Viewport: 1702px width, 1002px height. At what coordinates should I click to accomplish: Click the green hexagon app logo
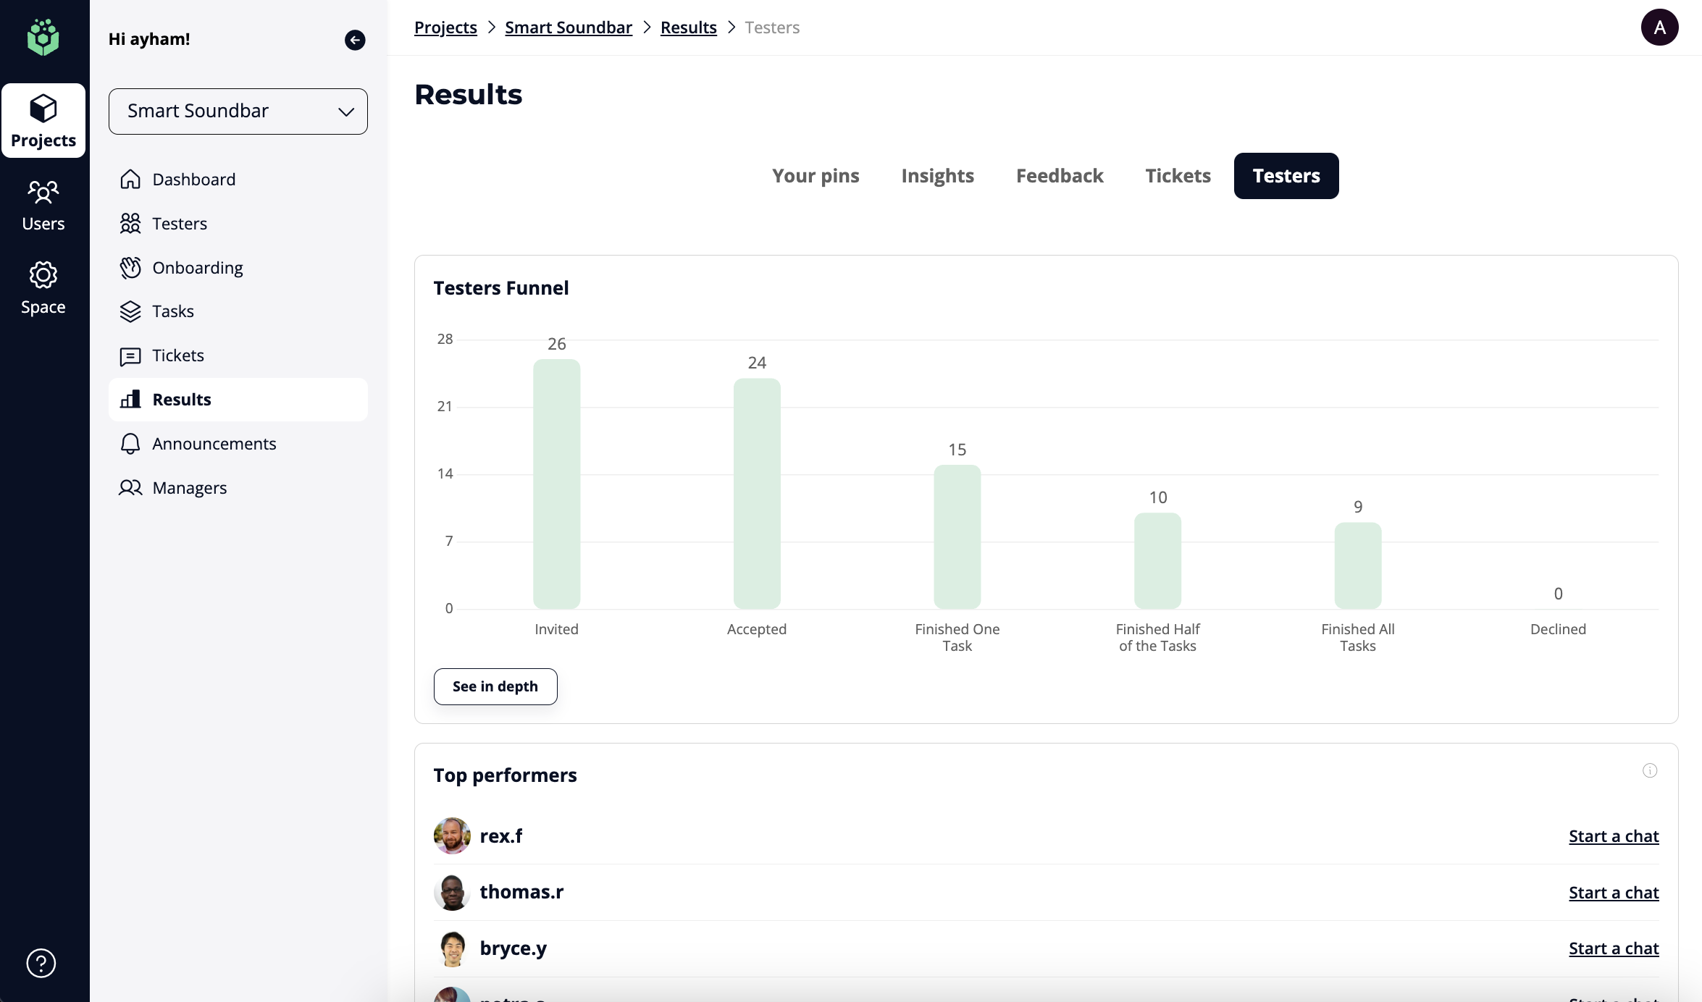43,38
